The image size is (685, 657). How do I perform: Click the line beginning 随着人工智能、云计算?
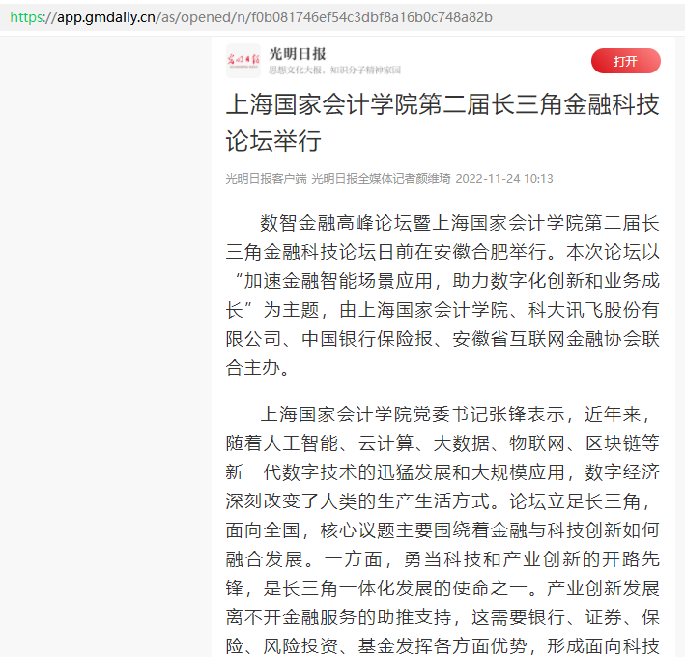tap(442, 443)
